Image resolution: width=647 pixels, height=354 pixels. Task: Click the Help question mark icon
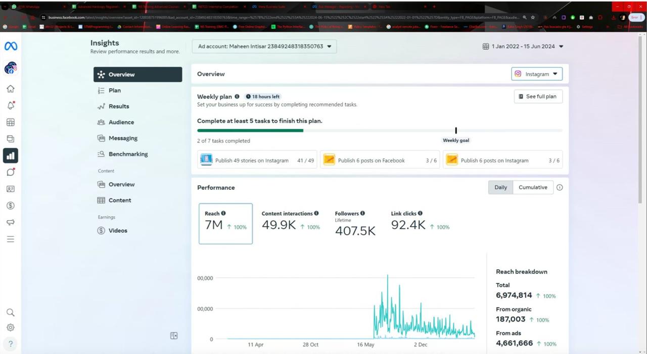[x=10, y=344]
